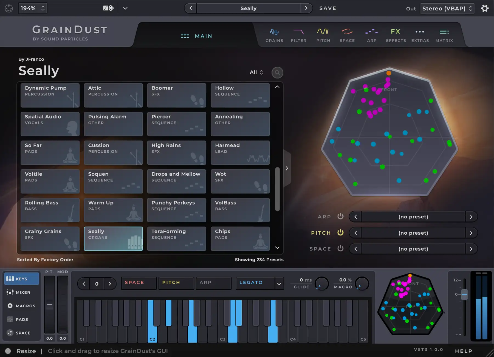
Task: Open the Stereo (VBAP) output dropdown
Action: tap(447, 8)
